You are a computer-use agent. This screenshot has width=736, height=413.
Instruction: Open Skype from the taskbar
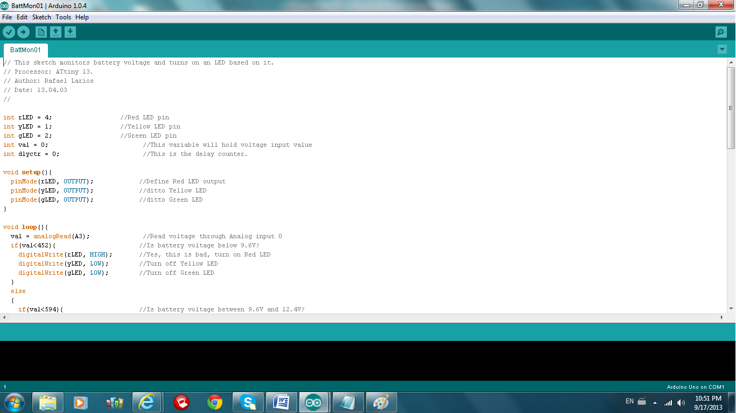pyautogui.click(x=248, y=402)
